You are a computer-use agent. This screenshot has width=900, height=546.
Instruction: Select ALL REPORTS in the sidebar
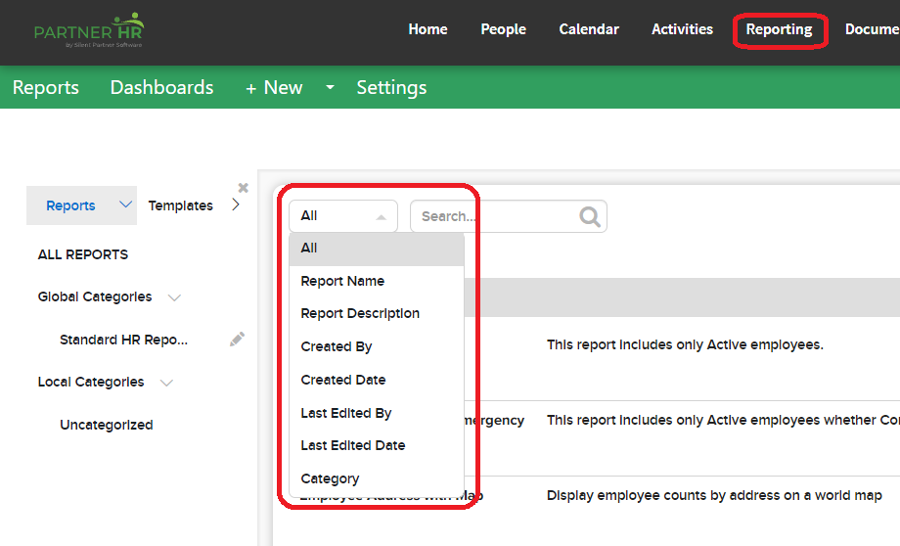click(x=82, y=254)
